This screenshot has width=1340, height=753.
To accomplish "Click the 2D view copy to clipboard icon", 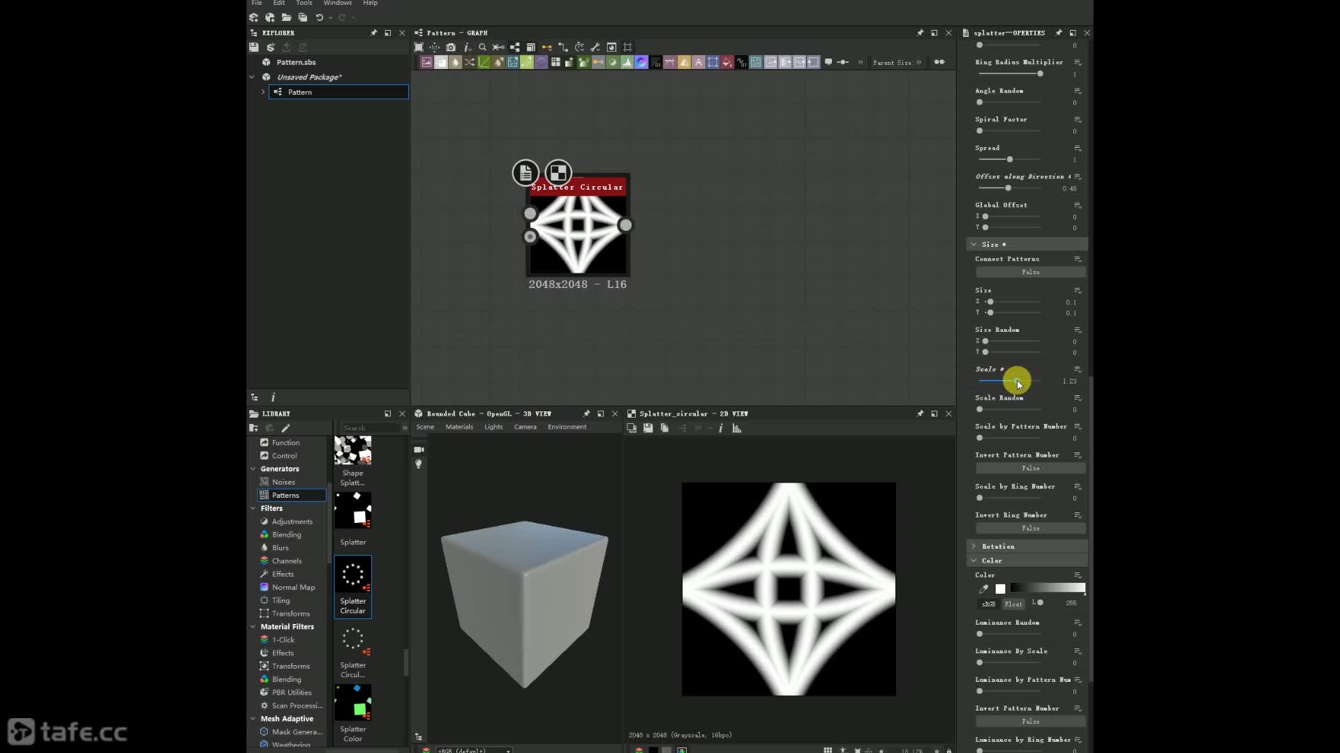I will click(x=664, y=428).
